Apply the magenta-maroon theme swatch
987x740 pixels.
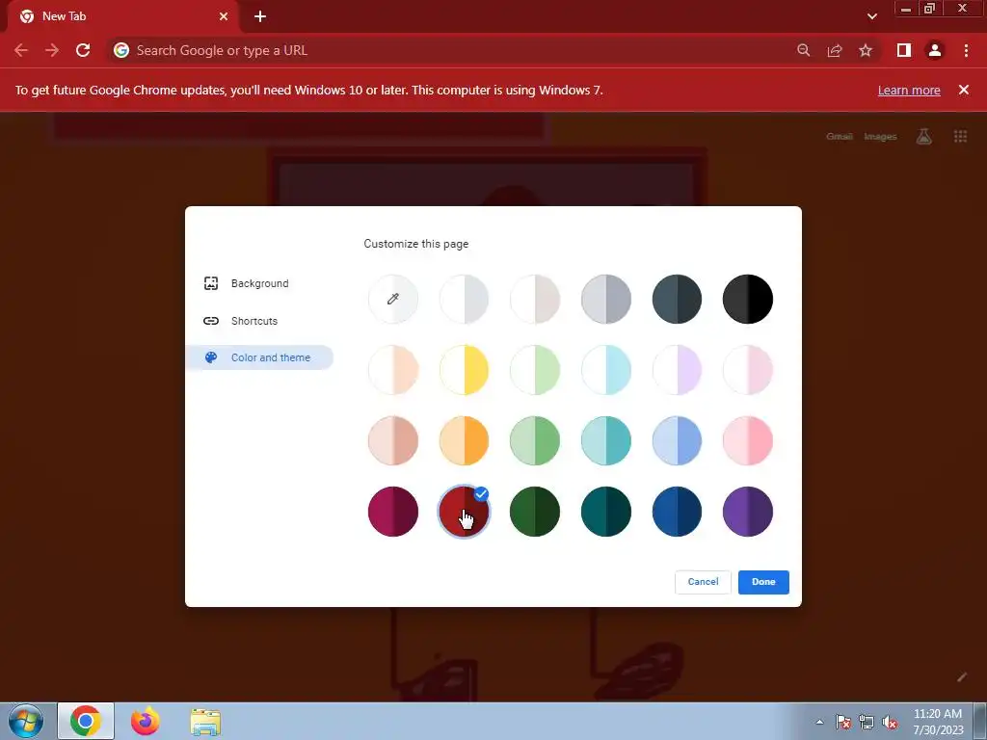pyautogui.click(x=393, y=512)
